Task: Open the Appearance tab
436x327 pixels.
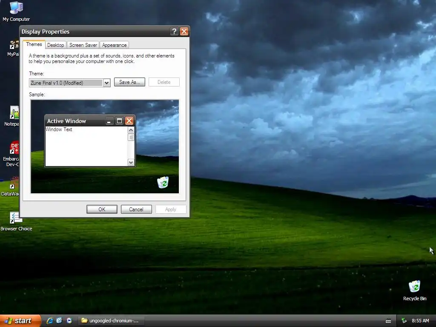Action: (114, 45)
